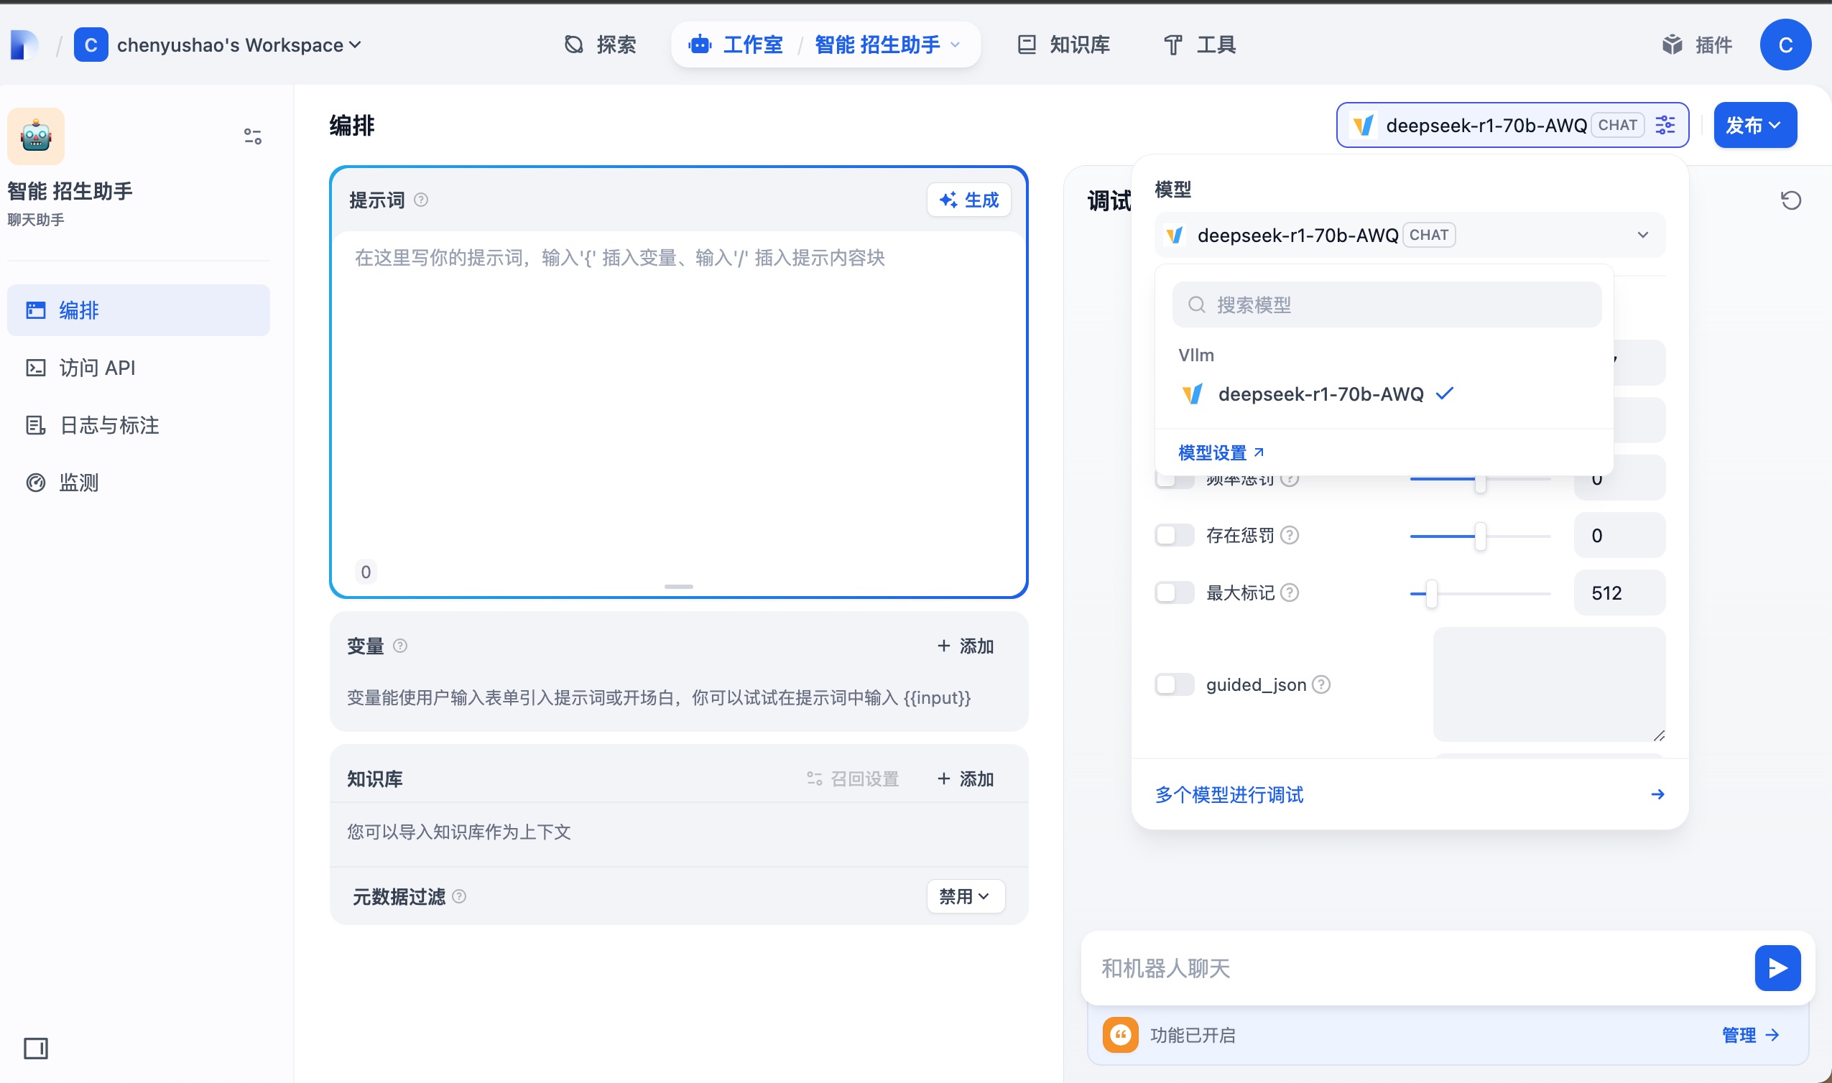The image size is (1832, 1083).
Task: Toggle the 存在惩罚 switch
Action: click(1175, 535)
